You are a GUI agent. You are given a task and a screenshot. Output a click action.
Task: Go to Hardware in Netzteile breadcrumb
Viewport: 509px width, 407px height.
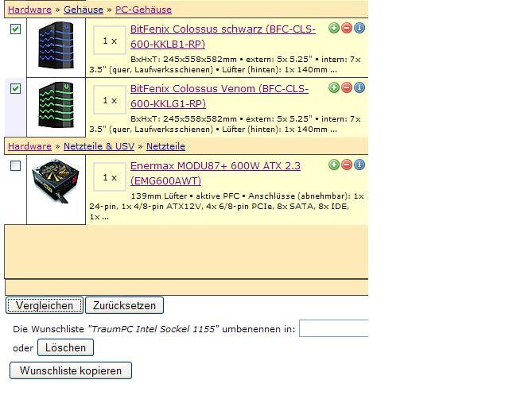(x=30, y=146)
